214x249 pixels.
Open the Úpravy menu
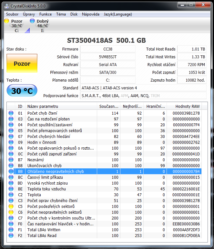click(29, 14)
